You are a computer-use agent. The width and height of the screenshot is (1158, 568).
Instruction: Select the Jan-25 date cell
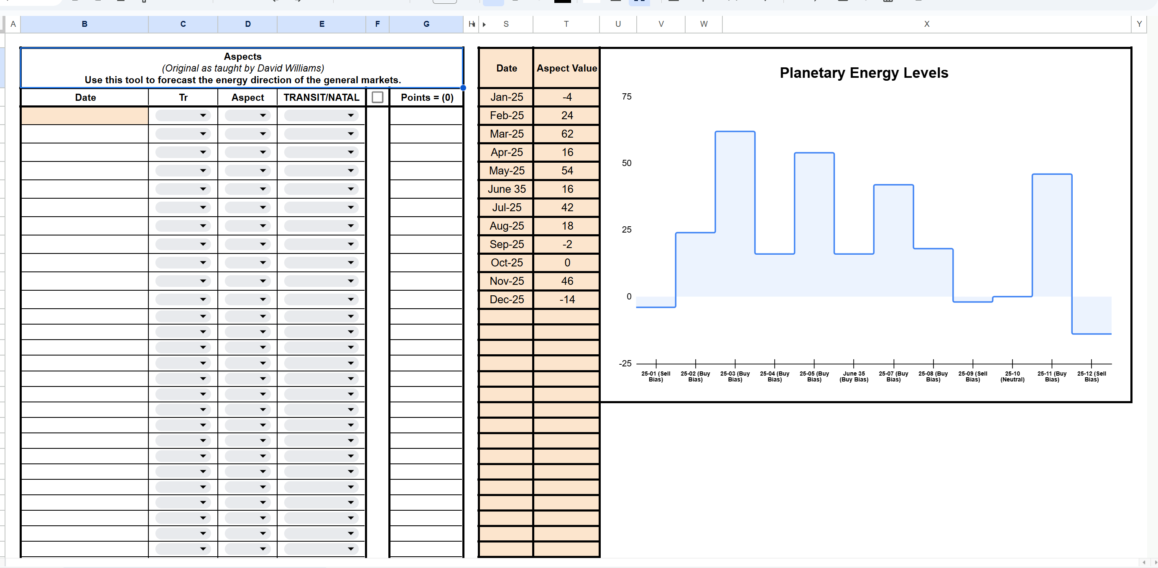pyautogui.click(x=506, y=97)
